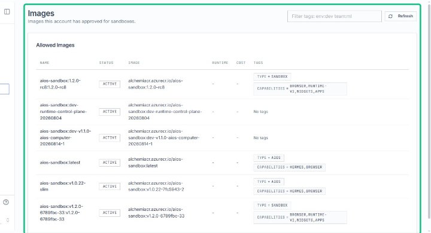Click the Images page heading
This screenshot has width=431, height=233.
click(x=41, y=13)
